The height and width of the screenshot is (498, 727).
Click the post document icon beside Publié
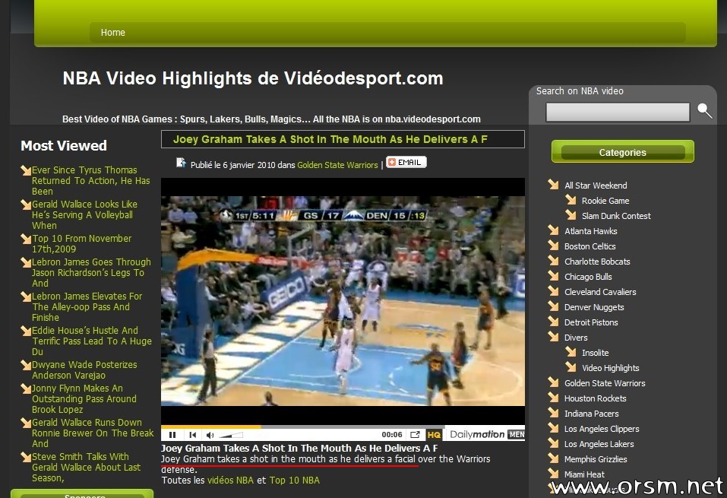[x=181, y=163]
